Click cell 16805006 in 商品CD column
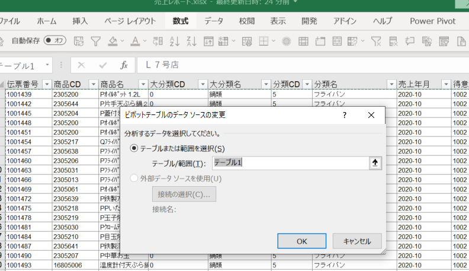Viewport: 469px width, 271px height. [75, 265]
